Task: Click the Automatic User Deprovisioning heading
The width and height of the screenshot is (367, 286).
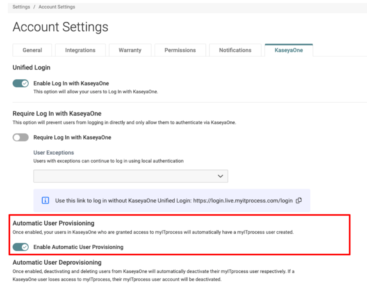Action: (57, 262)
